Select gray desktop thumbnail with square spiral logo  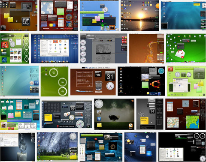[x=150, y=114]
